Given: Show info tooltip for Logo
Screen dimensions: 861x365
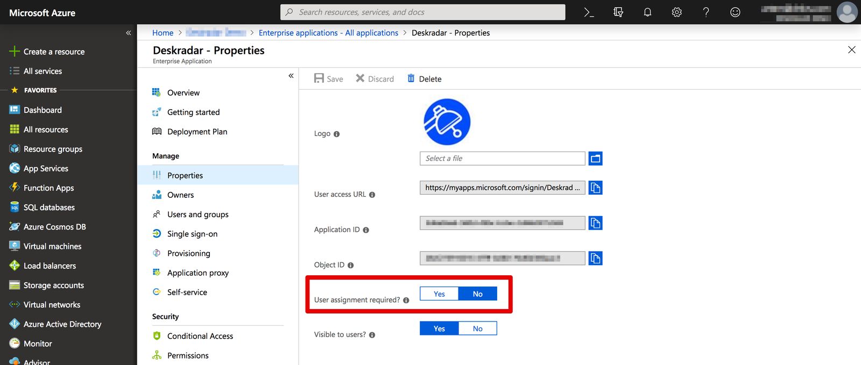Looking at the screenshot, I should 336,134.
